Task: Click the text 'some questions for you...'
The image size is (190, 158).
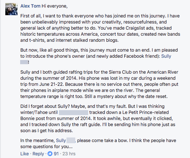Action: pos(46,147)
